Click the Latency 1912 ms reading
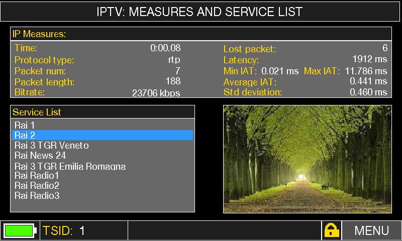The height and width of the screenshot is (241, 402). [x=370, y=60]
